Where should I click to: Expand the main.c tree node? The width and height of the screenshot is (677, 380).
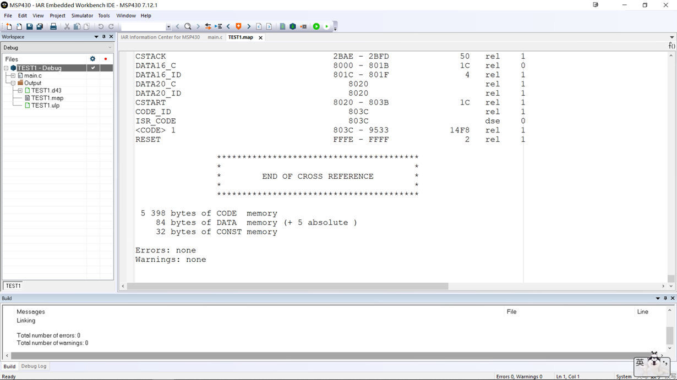point(13,76)
